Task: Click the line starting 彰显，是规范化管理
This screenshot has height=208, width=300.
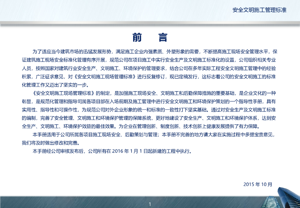Action: tap(149, 102)
